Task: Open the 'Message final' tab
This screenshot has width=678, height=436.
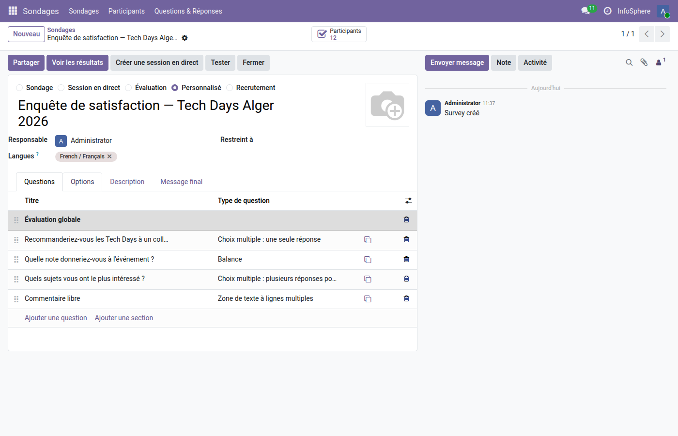Action: [181, 182]
